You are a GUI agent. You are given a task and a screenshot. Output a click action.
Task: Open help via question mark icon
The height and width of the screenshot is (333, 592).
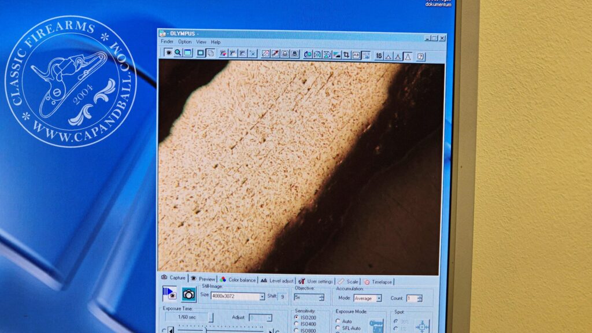tap(420, 56)
